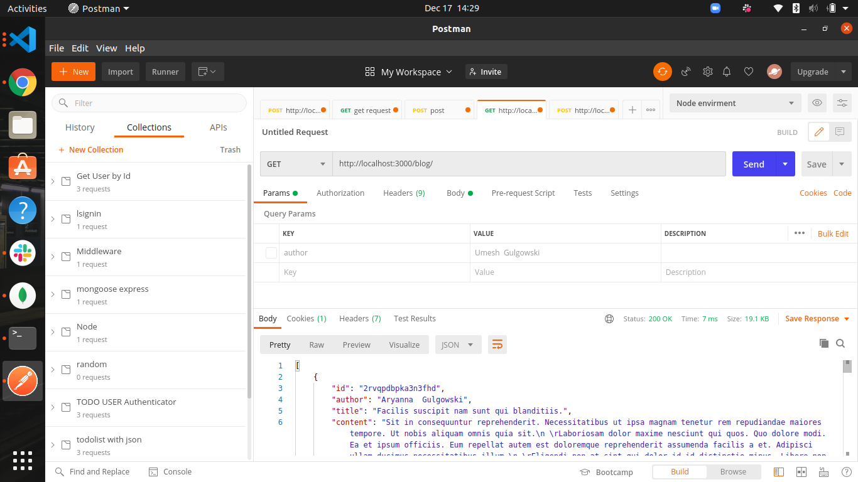Click the New Collection link

tap(90, 150)
